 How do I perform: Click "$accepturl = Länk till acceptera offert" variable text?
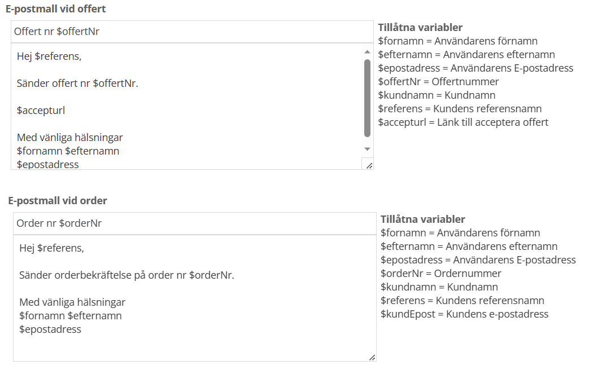click(x=463, y=122)
